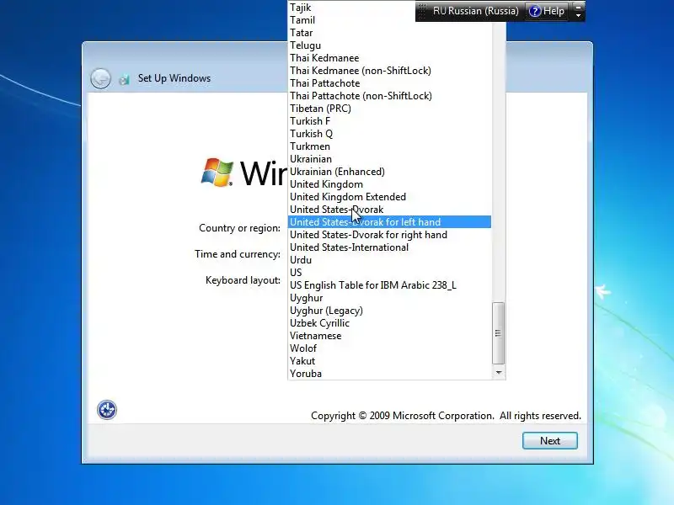Select the US keyboard layout
The image size is (674, 505).
[389, 273]
